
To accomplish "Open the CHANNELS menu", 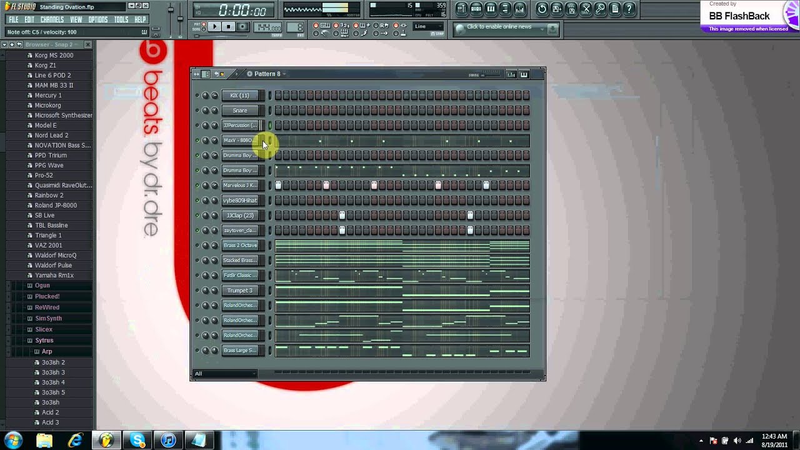I will [52, 19].
